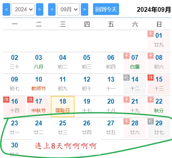Open the 2024 year dropdown
The image size is (172, 158).
pos(23,9)
